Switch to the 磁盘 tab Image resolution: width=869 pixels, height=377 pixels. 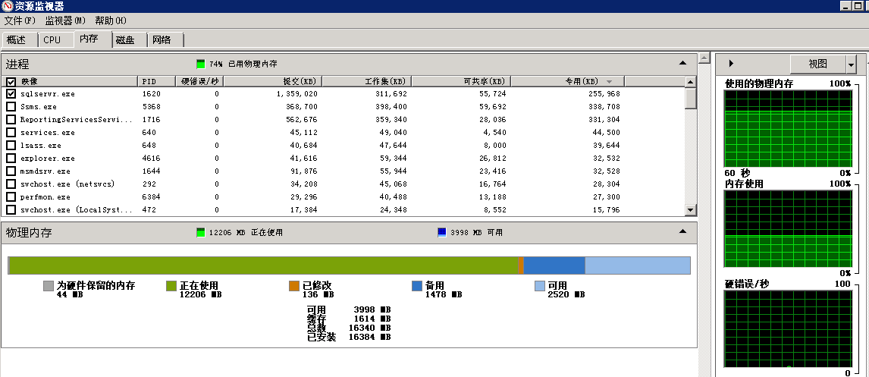(125, 40)
